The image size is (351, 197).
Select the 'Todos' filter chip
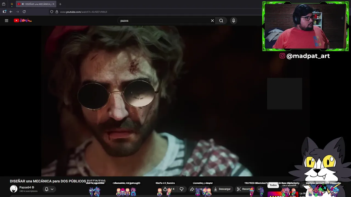tap(273, 185)
